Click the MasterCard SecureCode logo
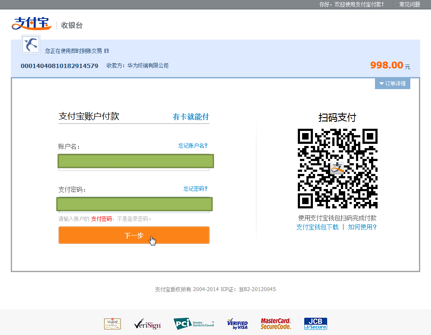Screen dimensions: 431x335 [x=276, y=324]
